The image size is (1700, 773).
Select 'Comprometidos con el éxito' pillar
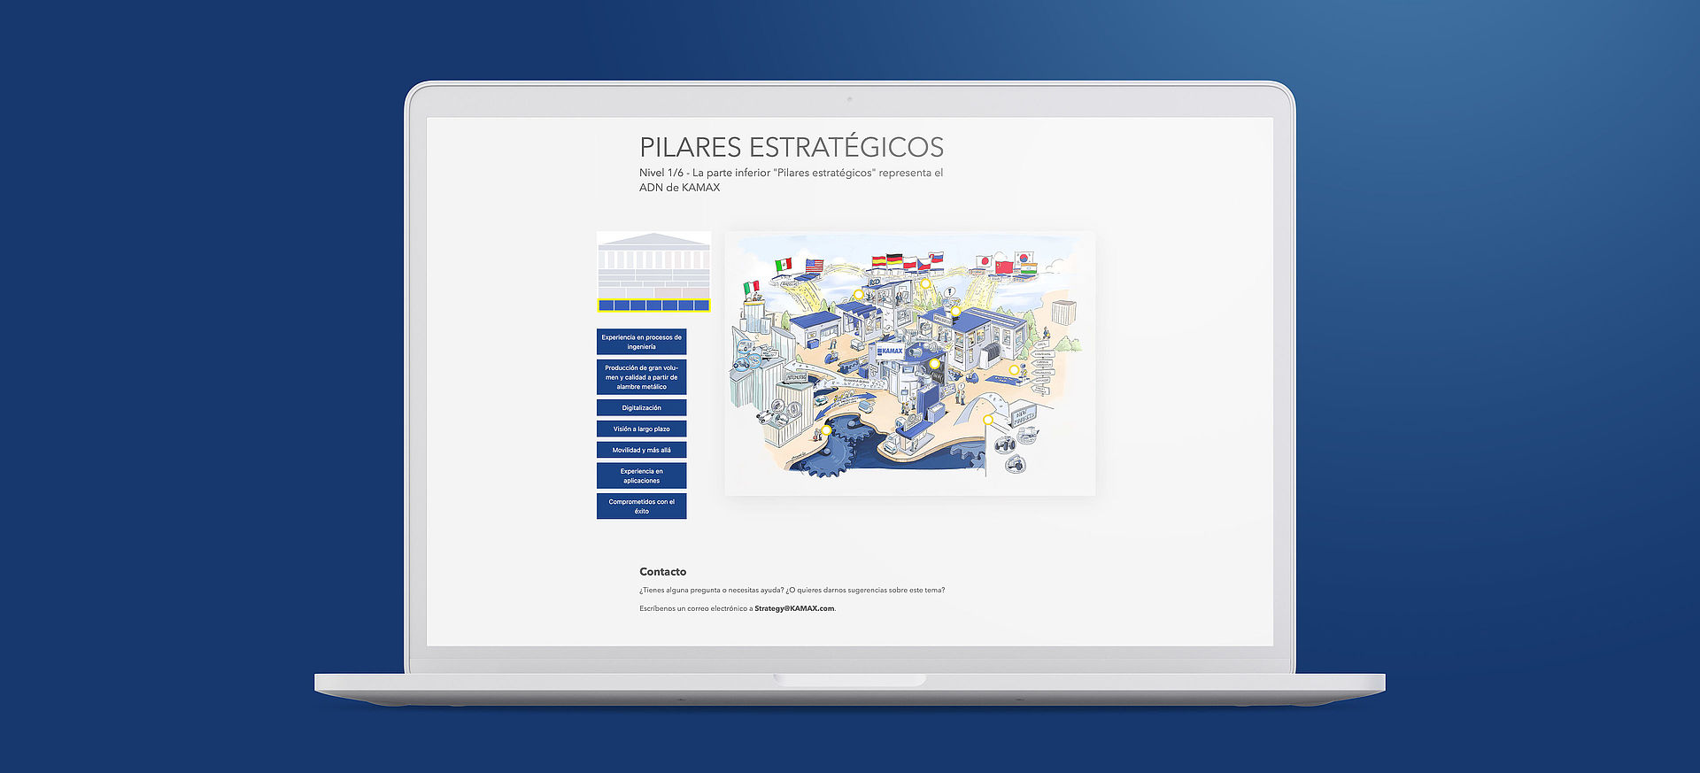(642, 506)
